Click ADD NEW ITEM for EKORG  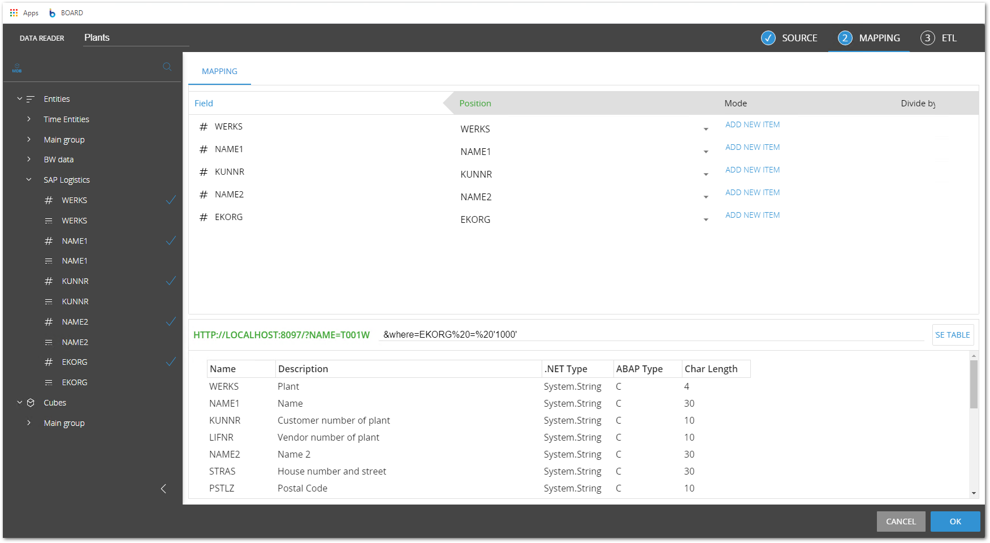(x=753, y=215)
